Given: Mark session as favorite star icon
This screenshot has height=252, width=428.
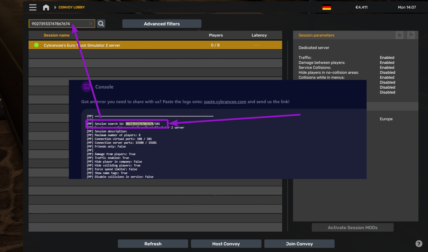Looking at the screenshot, I should pos(400,35).
